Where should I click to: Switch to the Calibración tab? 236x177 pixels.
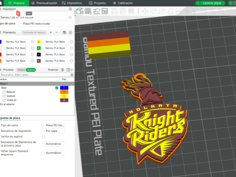123,3
